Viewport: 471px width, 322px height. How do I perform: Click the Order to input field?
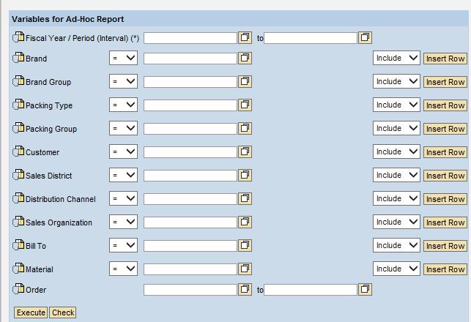pyautogui.click(x=311, y=290)
